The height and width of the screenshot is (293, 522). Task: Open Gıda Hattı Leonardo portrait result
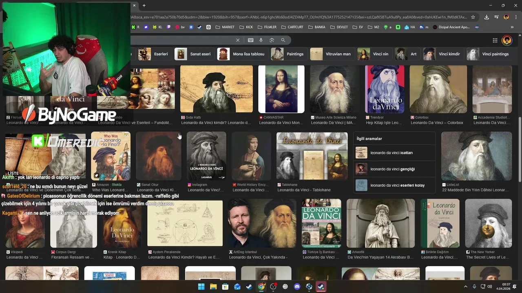tap(217, 89)
